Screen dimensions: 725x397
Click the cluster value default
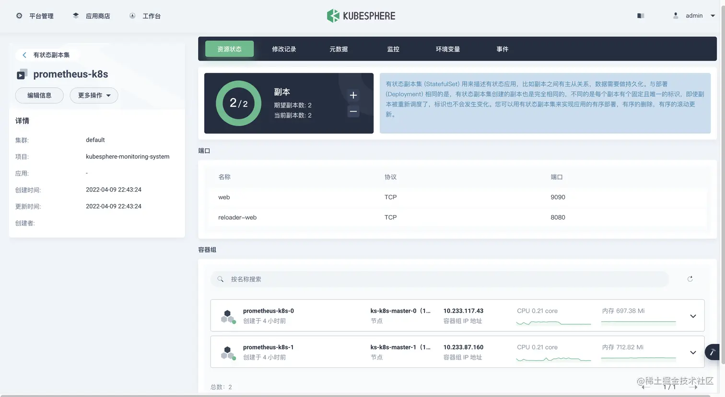[95, 140]
